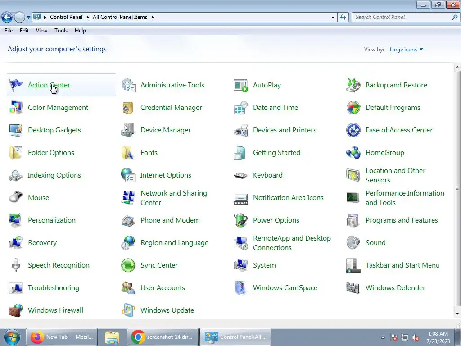Click the Keyboard icon
This screenshot has width=461, height=346.
pos(241,175)
